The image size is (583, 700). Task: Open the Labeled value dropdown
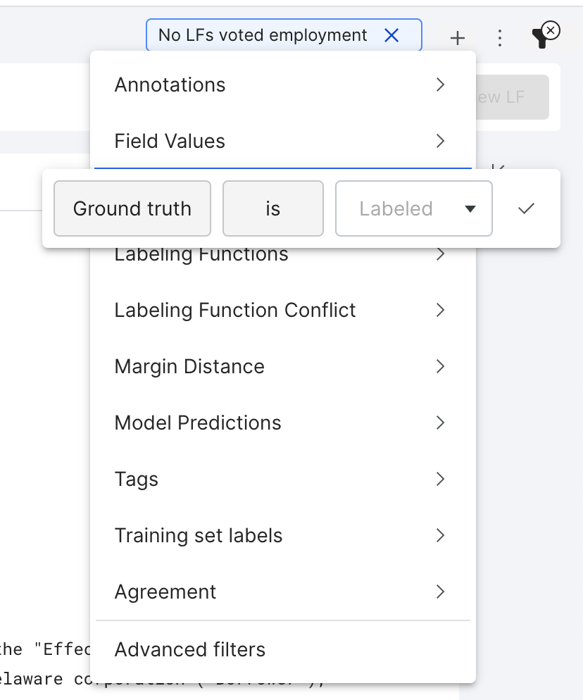(414, 208)
